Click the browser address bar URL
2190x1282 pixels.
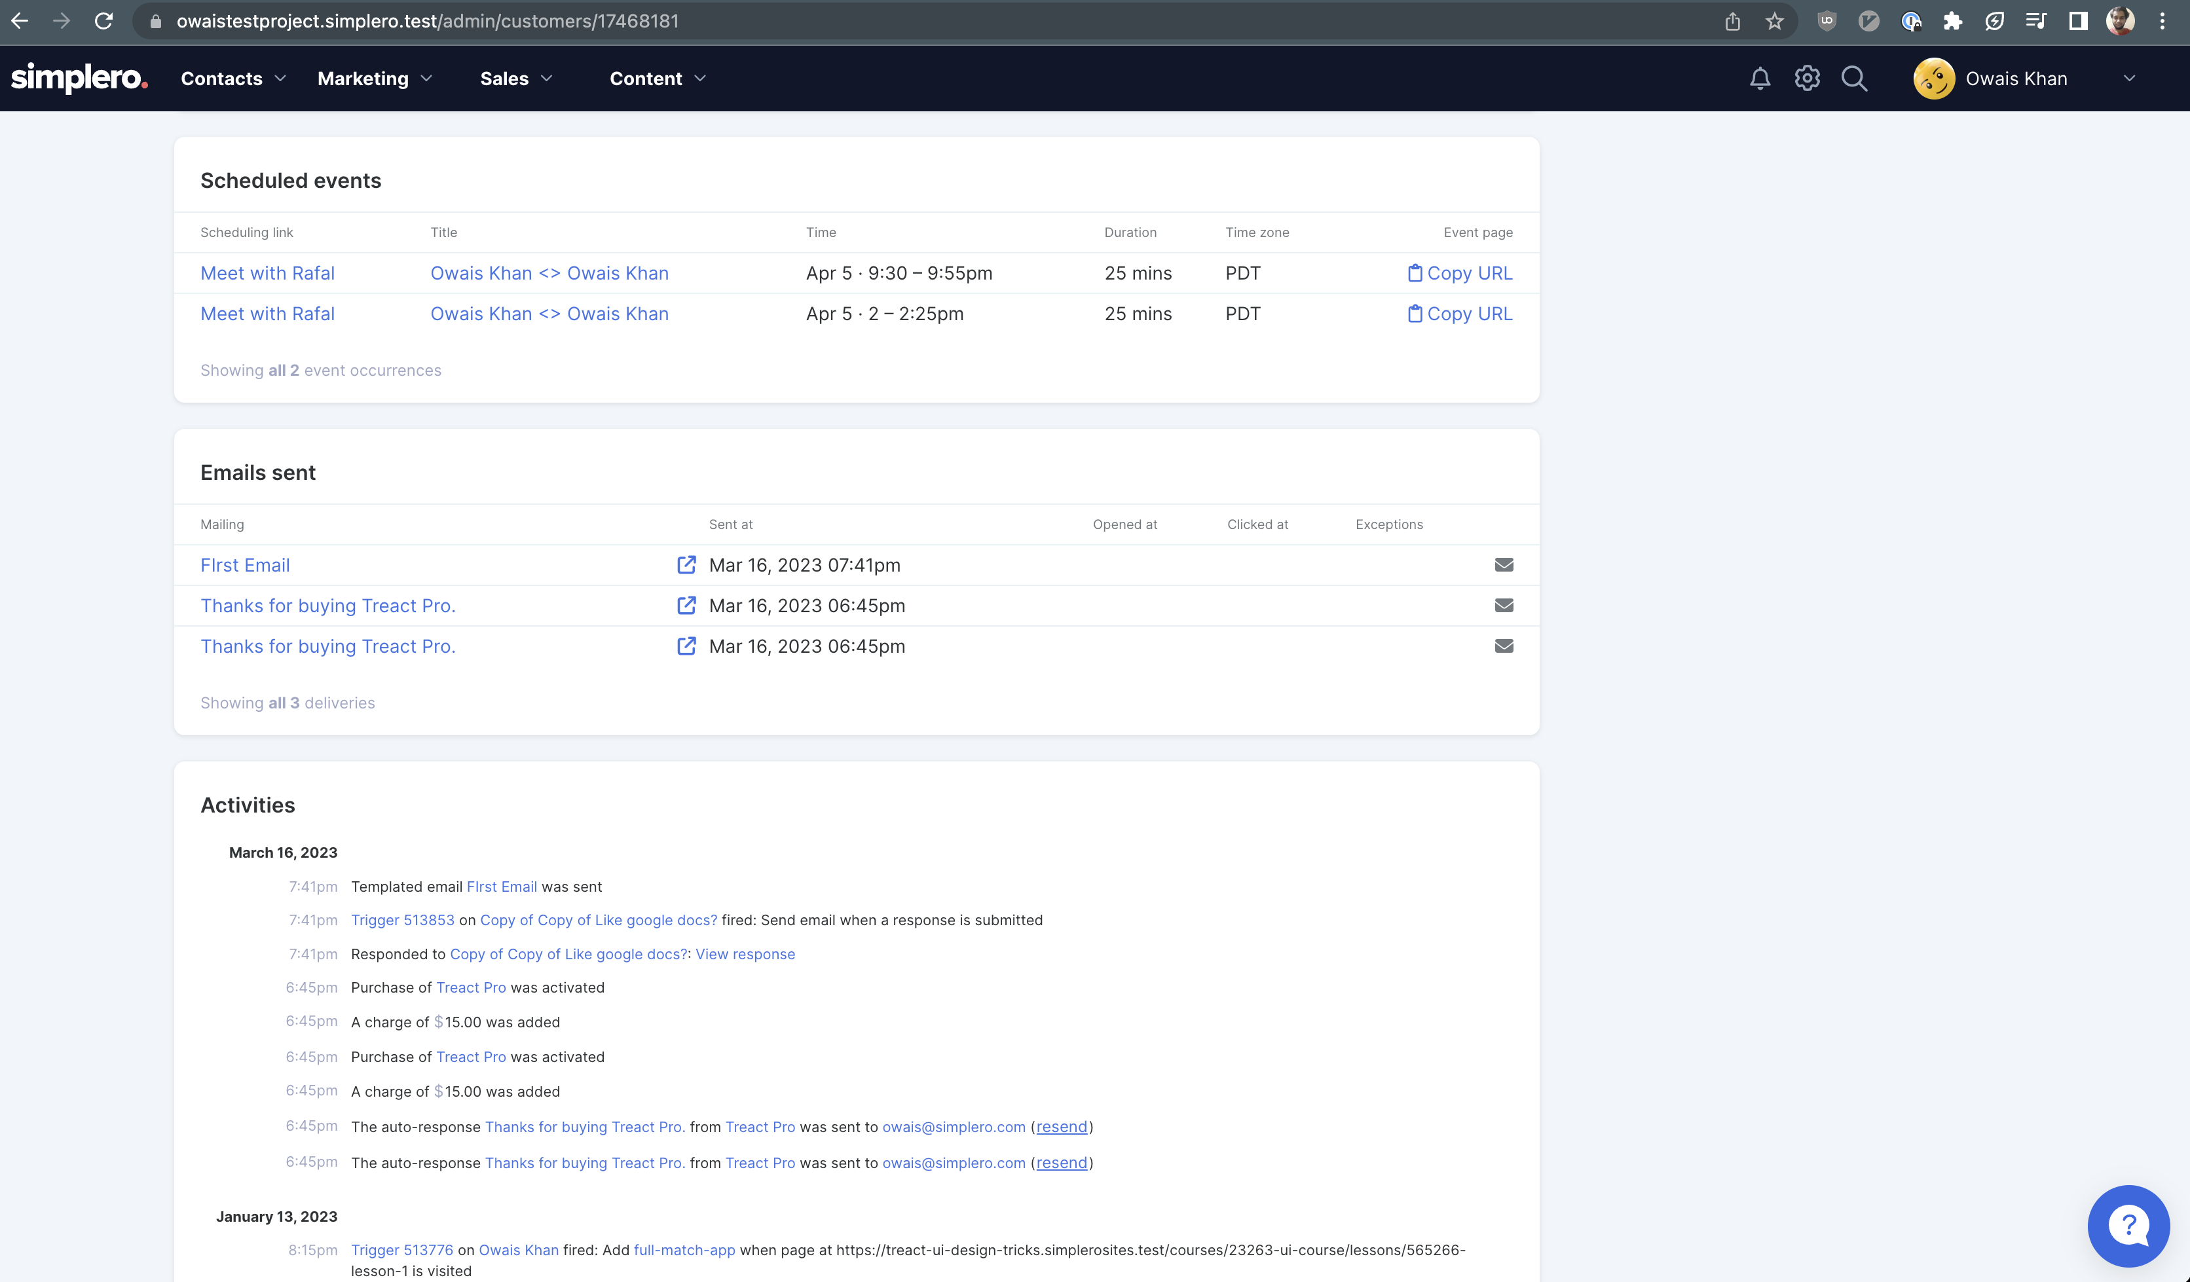(x=428, y=21)
